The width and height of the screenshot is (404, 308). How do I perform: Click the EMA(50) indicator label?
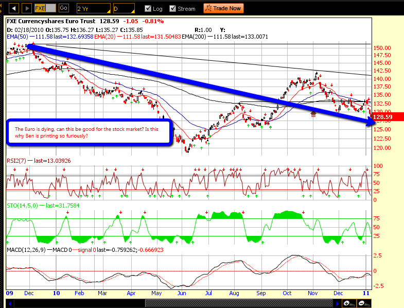[17, 37]
